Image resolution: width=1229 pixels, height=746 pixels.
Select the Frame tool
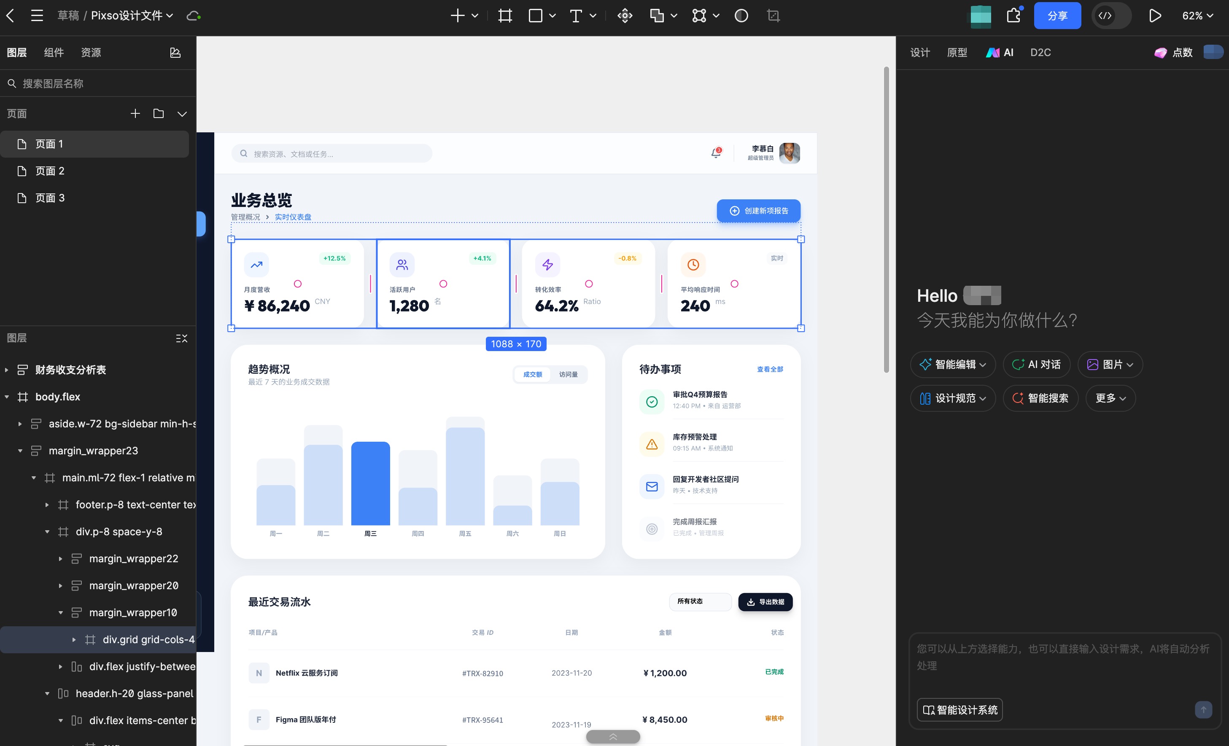tap(505, 16)
